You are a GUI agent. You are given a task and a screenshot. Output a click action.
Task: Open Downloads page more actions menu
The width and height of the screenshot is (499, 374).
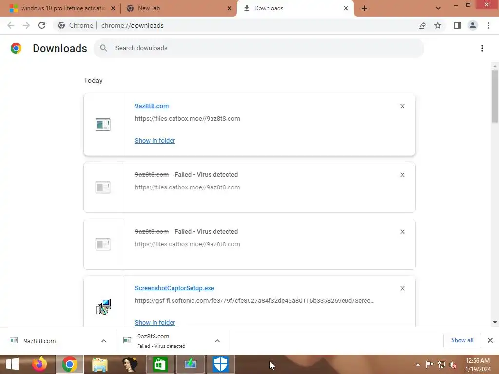(x=482, y=48)
